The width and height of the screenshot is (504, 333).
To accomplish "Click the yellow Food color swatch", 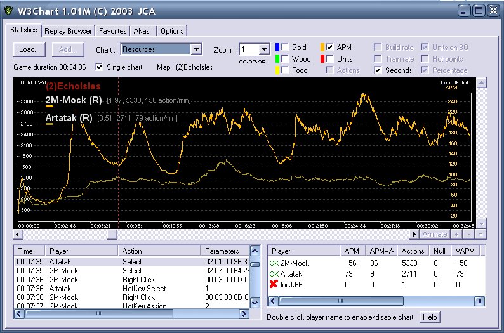I will (x=277, y=70).
